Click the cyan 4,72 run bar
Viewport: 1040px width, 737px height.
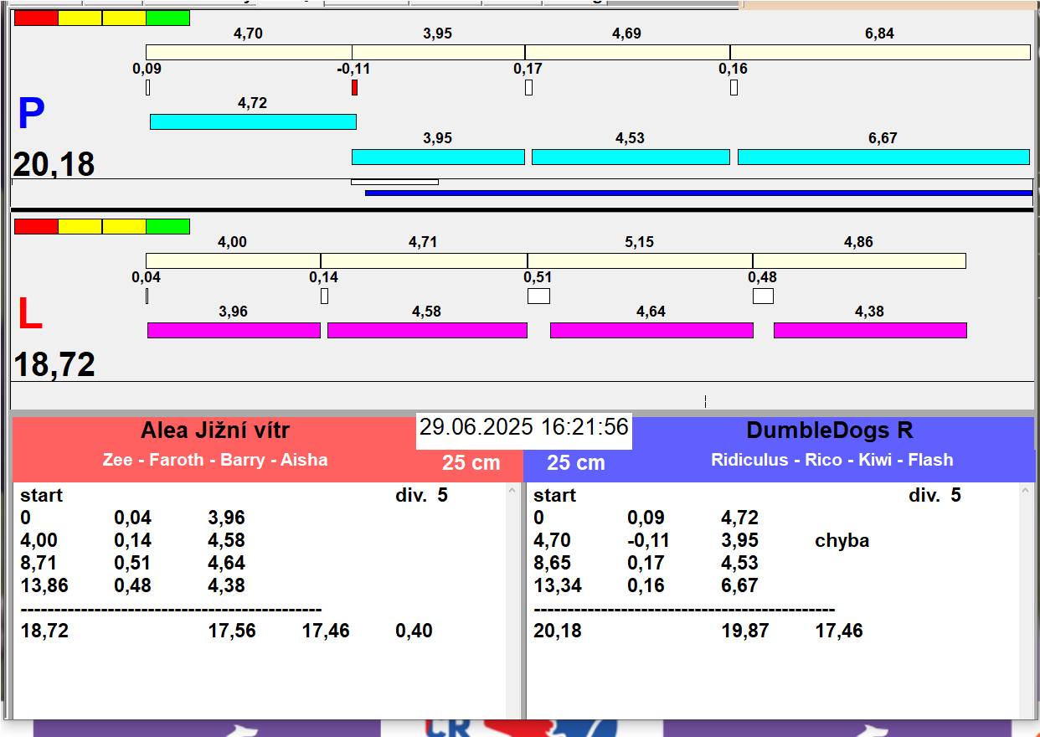coord(253,121)
